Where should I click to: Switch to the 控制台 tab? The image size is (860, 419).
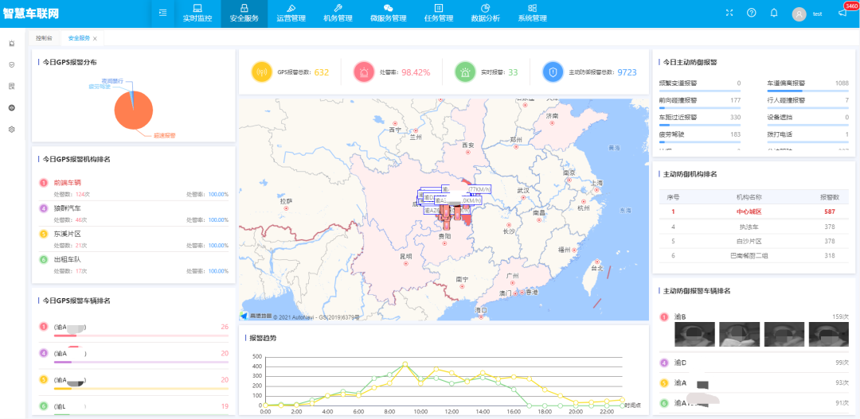pos(45,38)
